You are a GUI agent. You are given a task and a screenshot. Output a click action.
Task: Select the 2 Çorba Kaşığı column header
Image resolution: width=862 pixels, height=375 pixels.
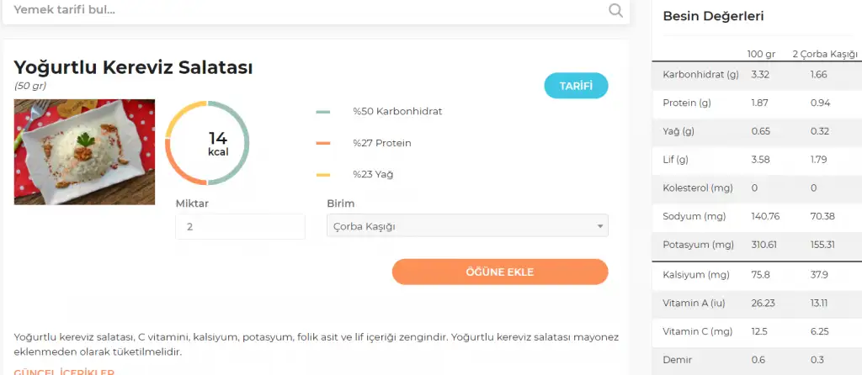coord(824,55)
